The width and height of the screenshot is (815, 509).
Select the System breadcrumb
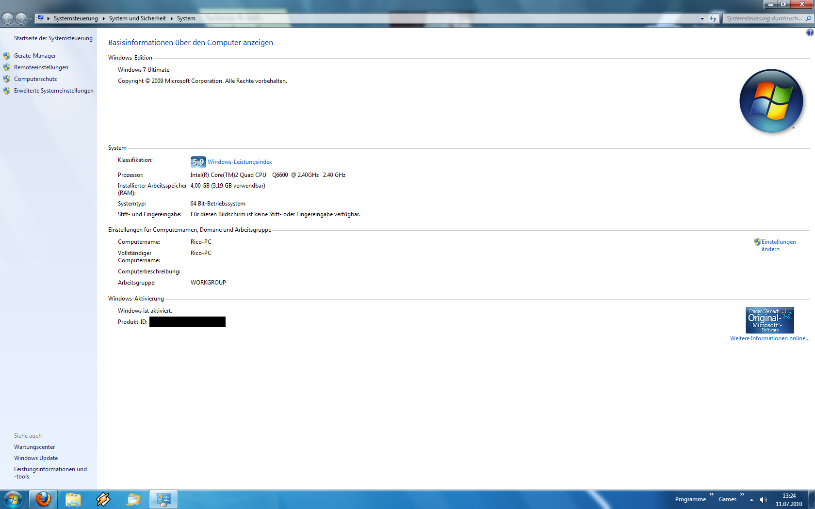pos(186,18)
